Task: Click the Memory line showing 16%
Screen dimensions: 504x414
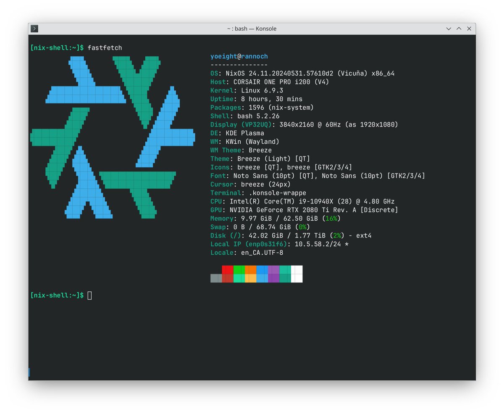Action: click(x=276, y=219)
